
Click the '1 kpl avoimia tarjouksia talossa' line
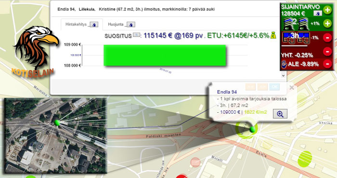tap(252, 99)
